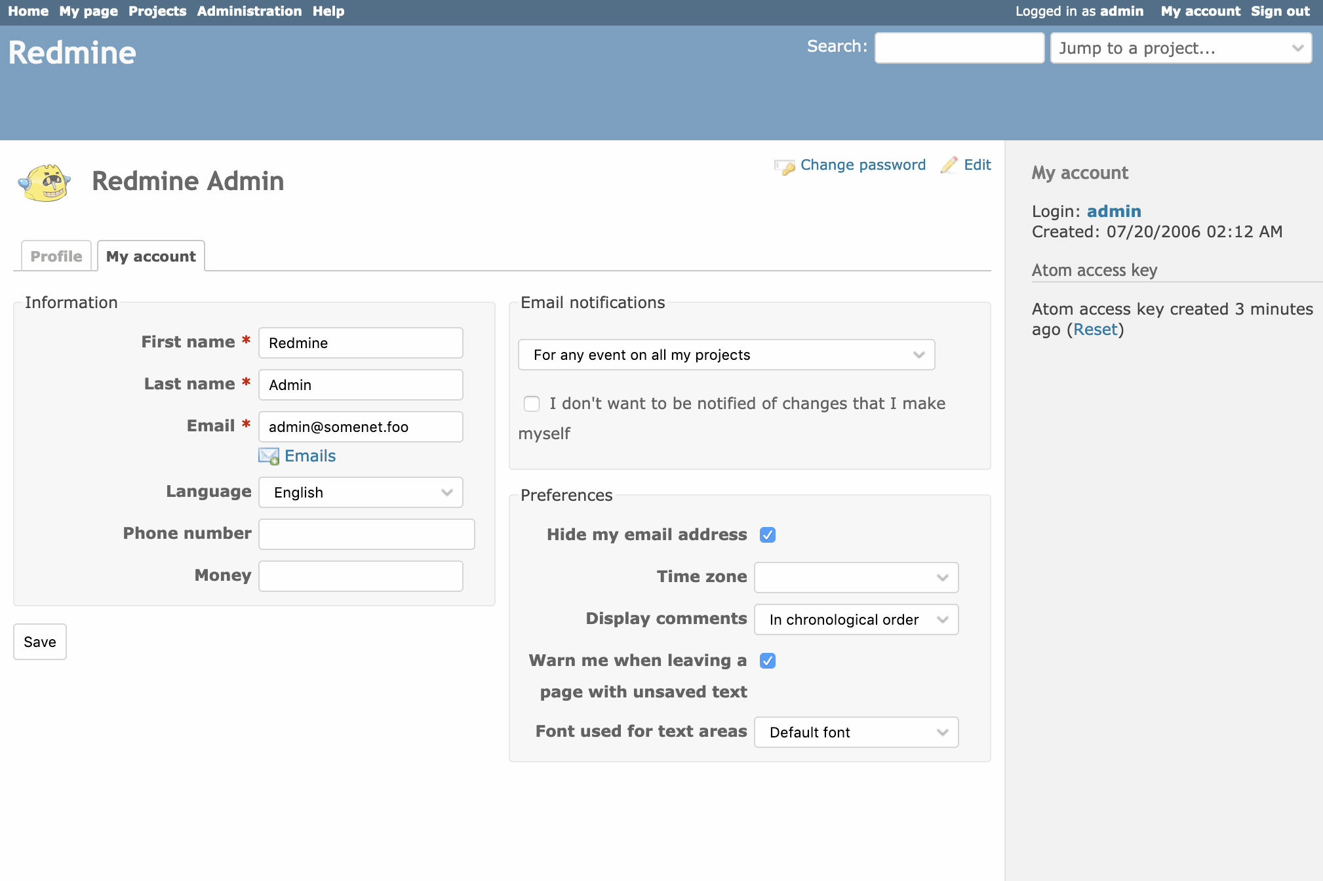Click the admin link after Logged in as
The image size is (1323, 881).
click(x=1122, y=11)
